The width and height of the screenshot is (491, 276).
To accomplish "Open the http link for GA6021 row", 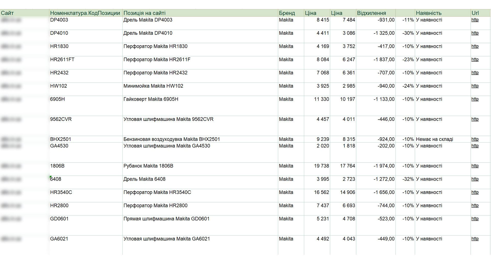I will (x=475, y=239).
